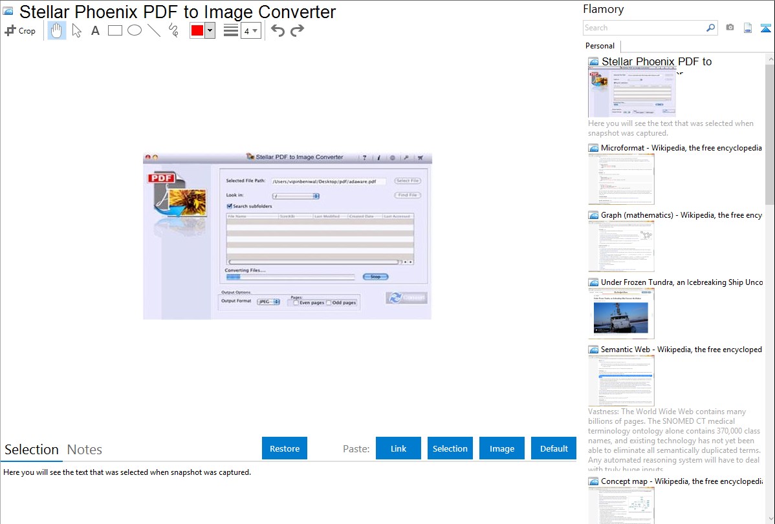Click the Microformat - Wikipedia title text
The image size is (775, 524).
coord(681,148)
